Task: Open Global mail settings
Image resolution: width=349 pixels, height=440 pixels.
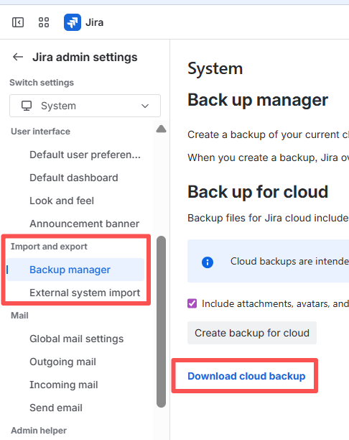Action: (x=77, y=339)
